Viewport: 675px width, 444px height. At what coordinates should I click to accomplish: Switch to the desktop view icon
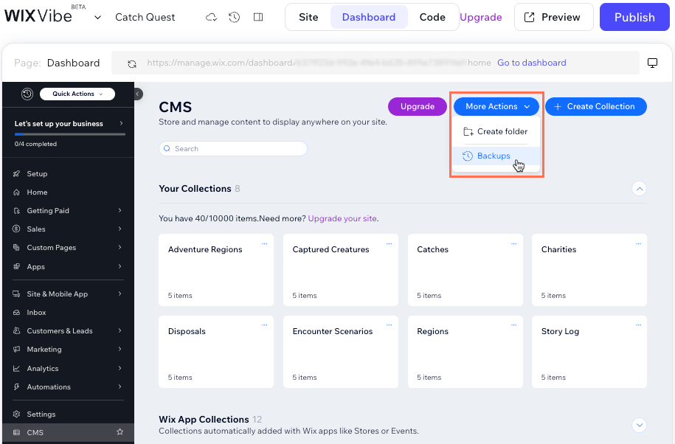pos(653,63)
